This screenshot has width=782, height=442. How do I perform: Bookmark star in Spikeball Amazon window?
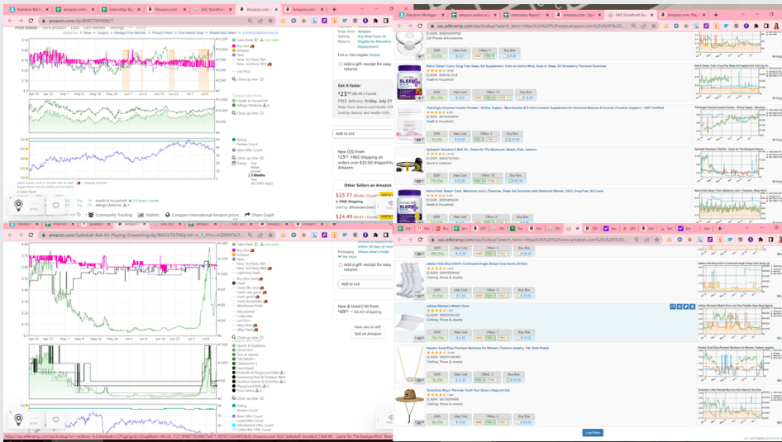pyautogui.click(x=270, y=235)
